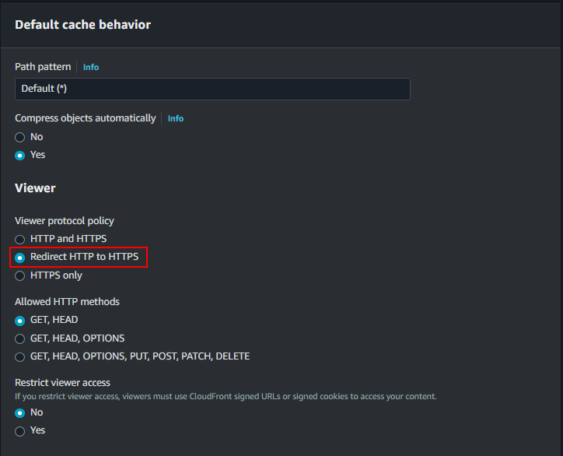The width and height of the screenshot is (563, 456).
Task: Select GET, HEAD allowed methods radio button
Action: pyautogui.click(x=20, y=320)
